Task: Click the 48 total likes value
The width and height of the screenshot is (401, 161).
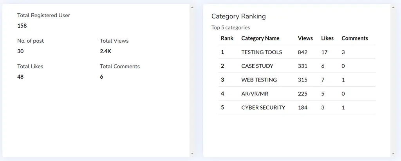Action: pos(20,77)
